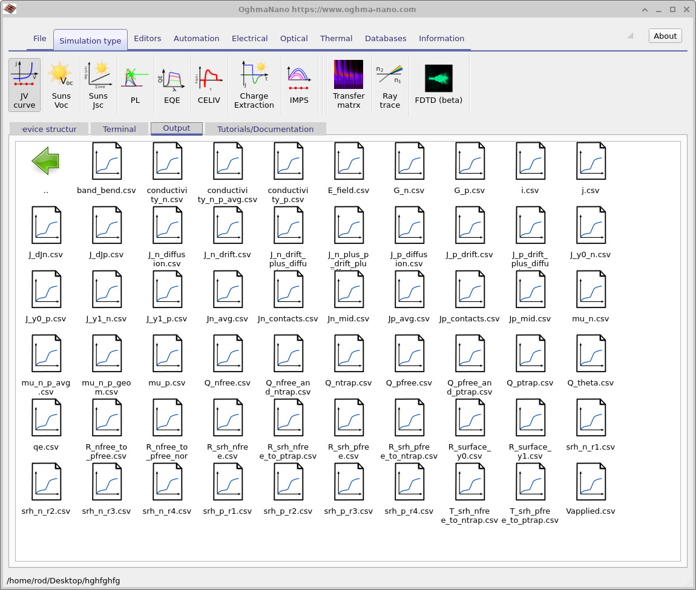Select the srh_n_r1.csv file icon
The height and width of the screenshot is (590, 696).
(590, 418)
